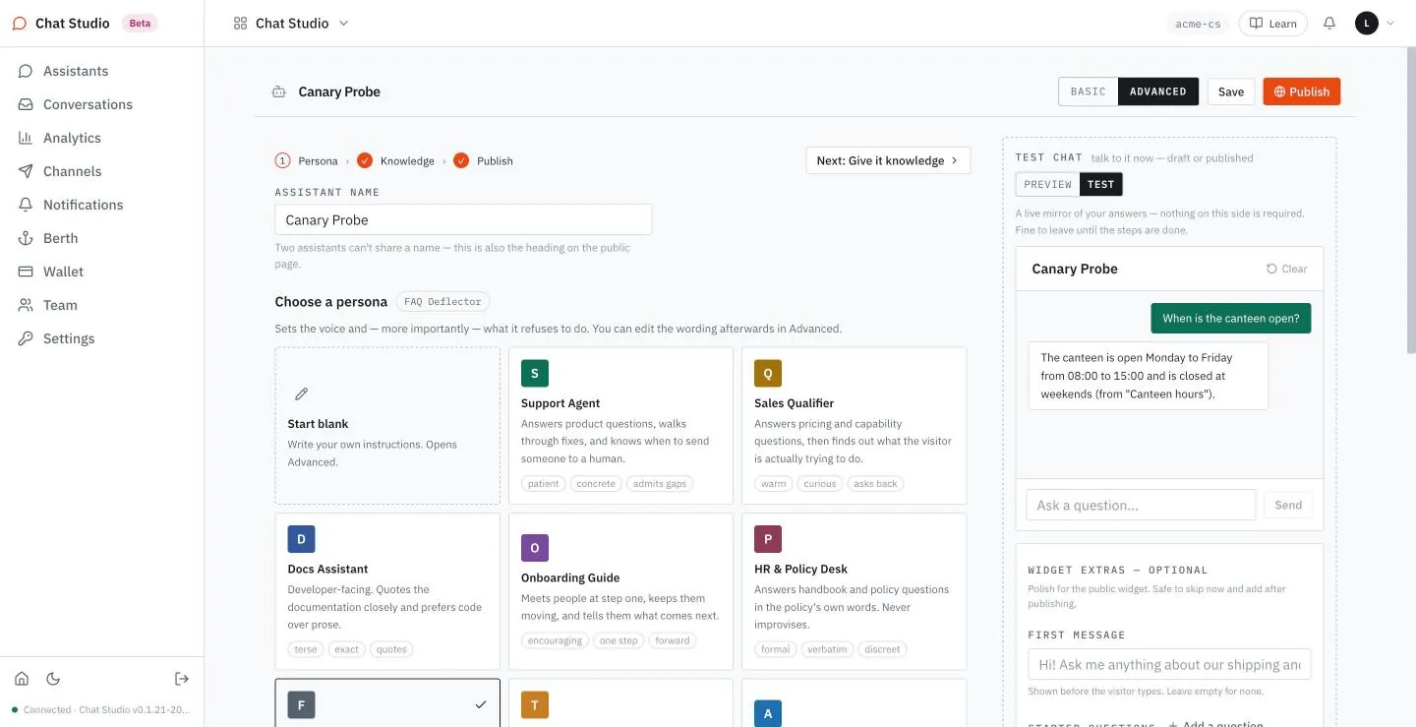Go to Analytics chart icon
Image resolution: width=1416 pixels, height=727 pixels.
pyautogui.click(x=26, y=138)
